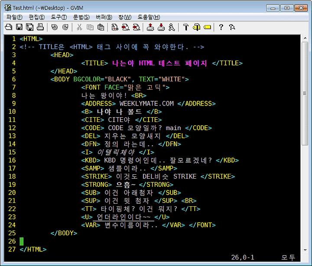Click the Build Tags icon
Screen dimensions: 312x266
coord(197,27)
